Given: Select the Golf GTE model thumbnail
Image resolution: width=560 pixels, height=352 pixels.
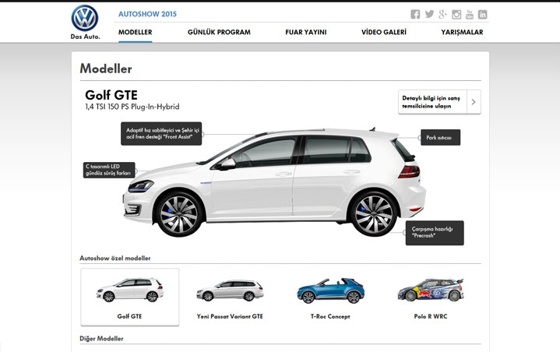Looking at the screenshot, I should click(x=129, y=297).
